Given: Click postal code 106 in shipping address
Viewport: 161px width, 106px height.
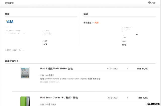Looking at the screenshot, I should [124, 41].
